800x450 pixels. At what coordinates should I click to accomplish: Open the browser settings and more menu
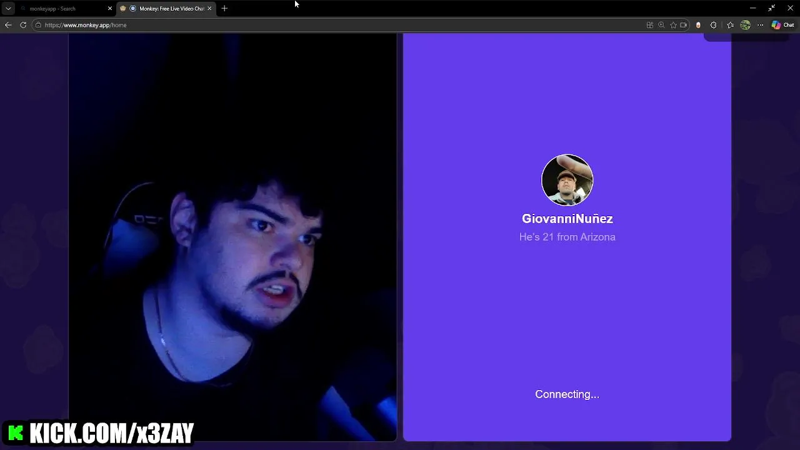pyautogui.click(x=760, y=25)
